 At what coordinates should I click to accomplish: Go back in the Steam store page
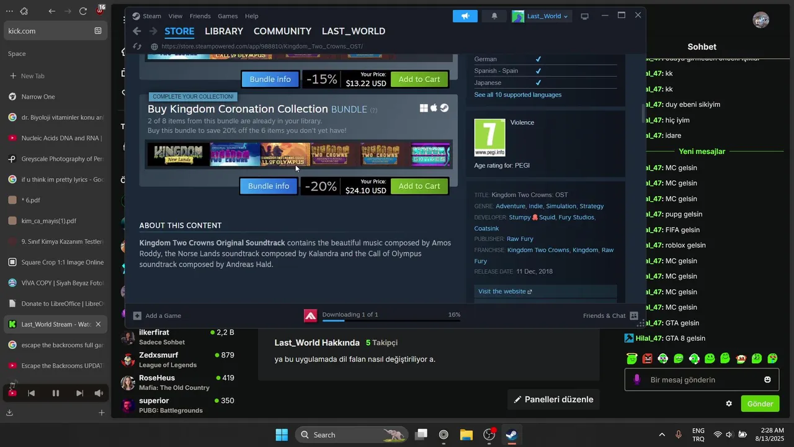click(137, 31)
